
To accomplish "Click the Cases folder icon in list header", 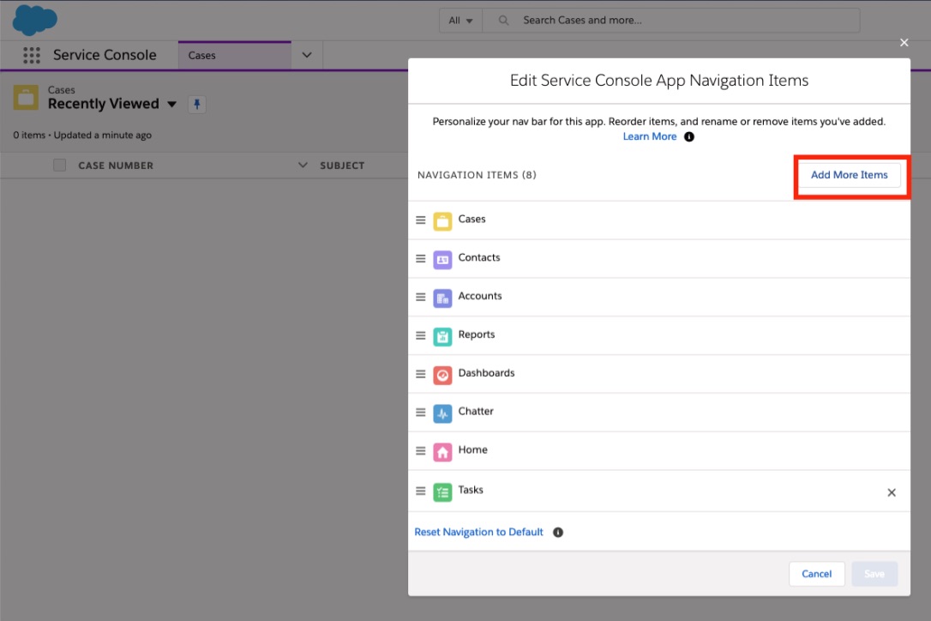I will (x=26, y=98).
